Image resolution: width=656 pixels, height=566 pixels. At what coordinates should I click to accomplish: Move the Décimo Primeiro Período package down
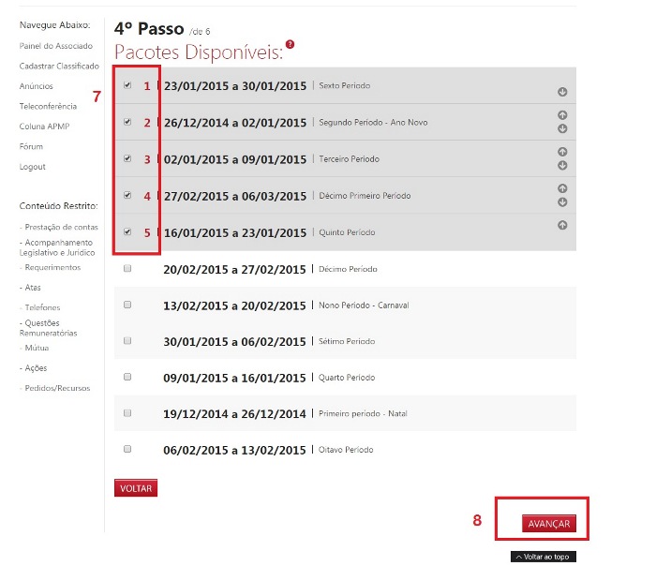(x=562, y=202)
